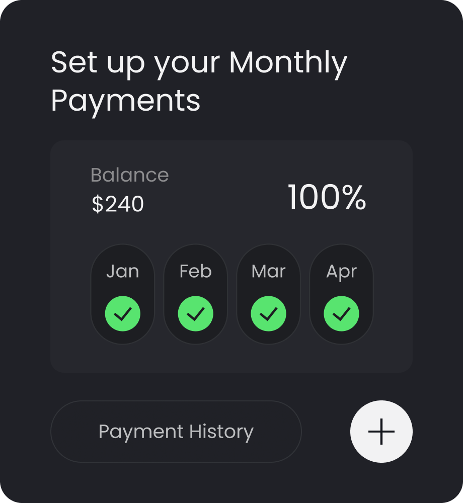Viewport: 463px width, 503px height.
Task: Click the word Payment on the history button
Action: click(141, 432)
